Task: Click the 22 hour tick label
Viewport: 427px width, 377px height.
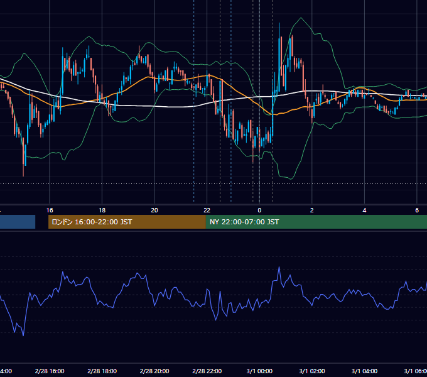Action: click(x=207, y=210)
